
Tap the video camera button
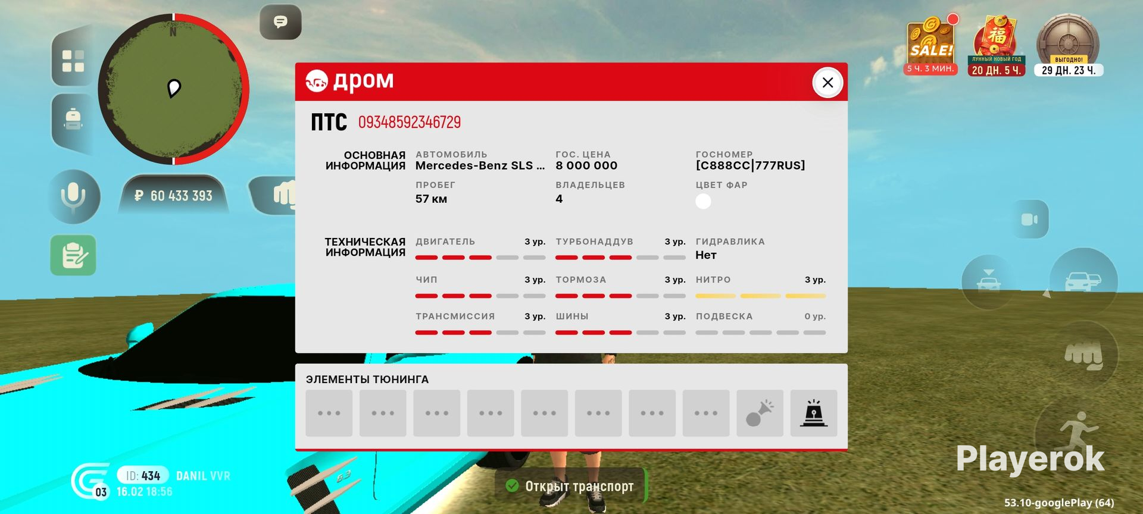point(1029,220)
